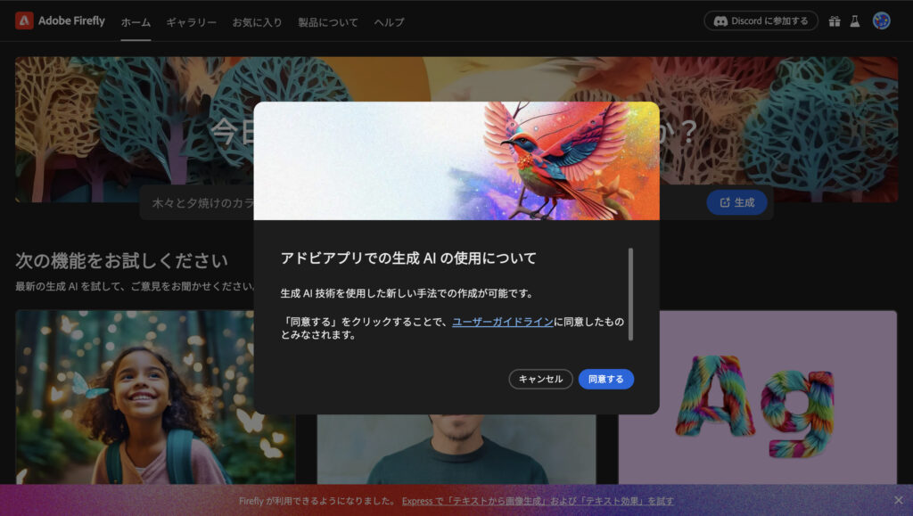The width and height of the screenshot is (913, 516).
Task: Click the Adobe Firefly logo icon
Action: tap(24, 20)
